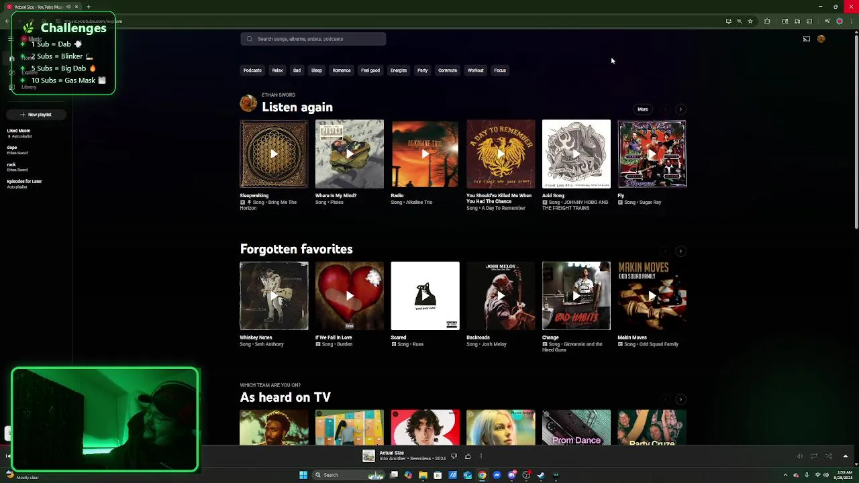Show next As heard on TV items
This screenshot has height=483, width=859.
click(x=680, y=400)
